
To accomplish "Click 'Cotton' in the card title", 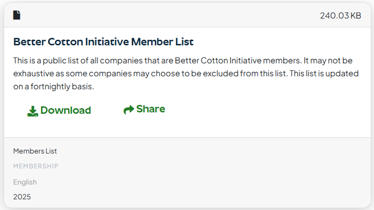I will [65, 42].
